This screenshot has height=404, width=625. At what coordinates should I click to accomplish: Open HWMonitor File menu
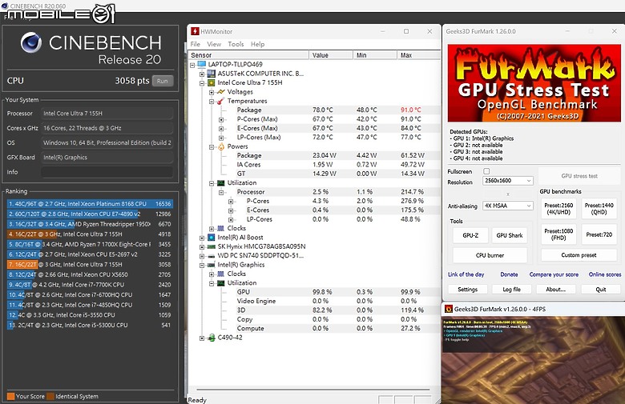click(x=196, y=44)
